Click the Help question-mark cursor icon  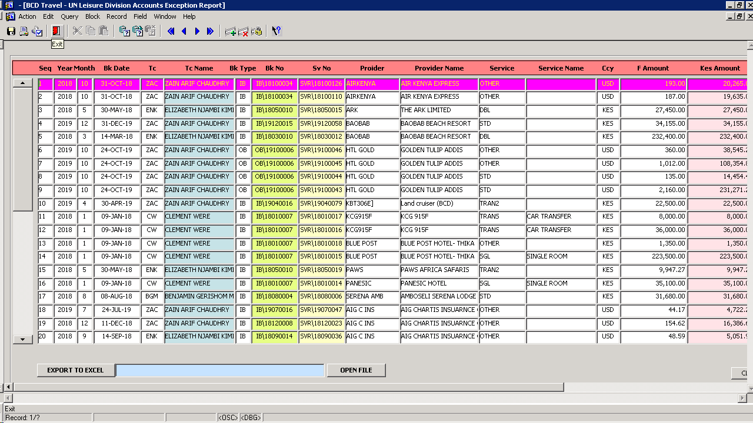pos(276,31)
